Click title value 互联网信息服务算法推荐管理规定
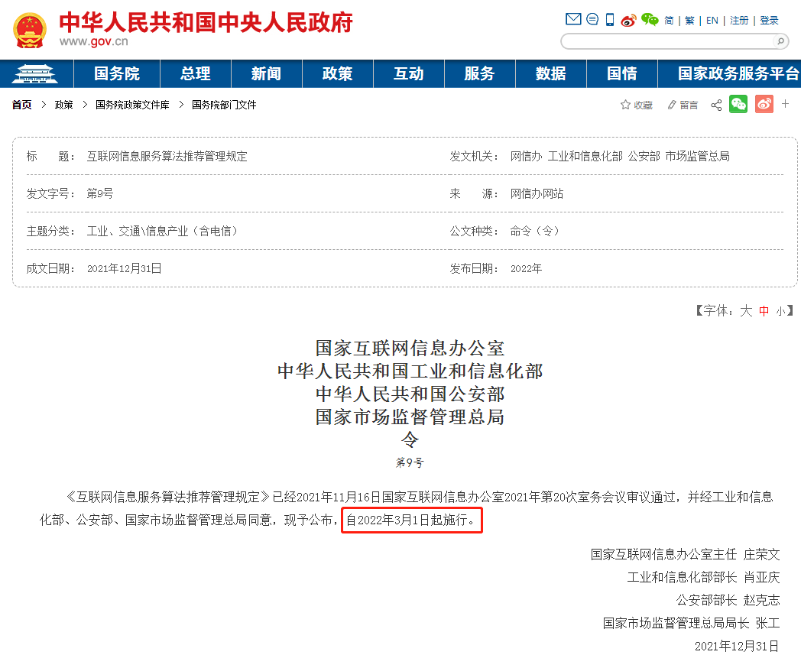This screenshot has width=801, height=655. point(167,157)
